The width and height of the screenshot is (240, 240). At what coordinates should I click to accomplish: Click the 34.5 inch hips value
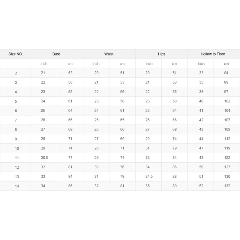pyautogui.click(x=149, y=176)
